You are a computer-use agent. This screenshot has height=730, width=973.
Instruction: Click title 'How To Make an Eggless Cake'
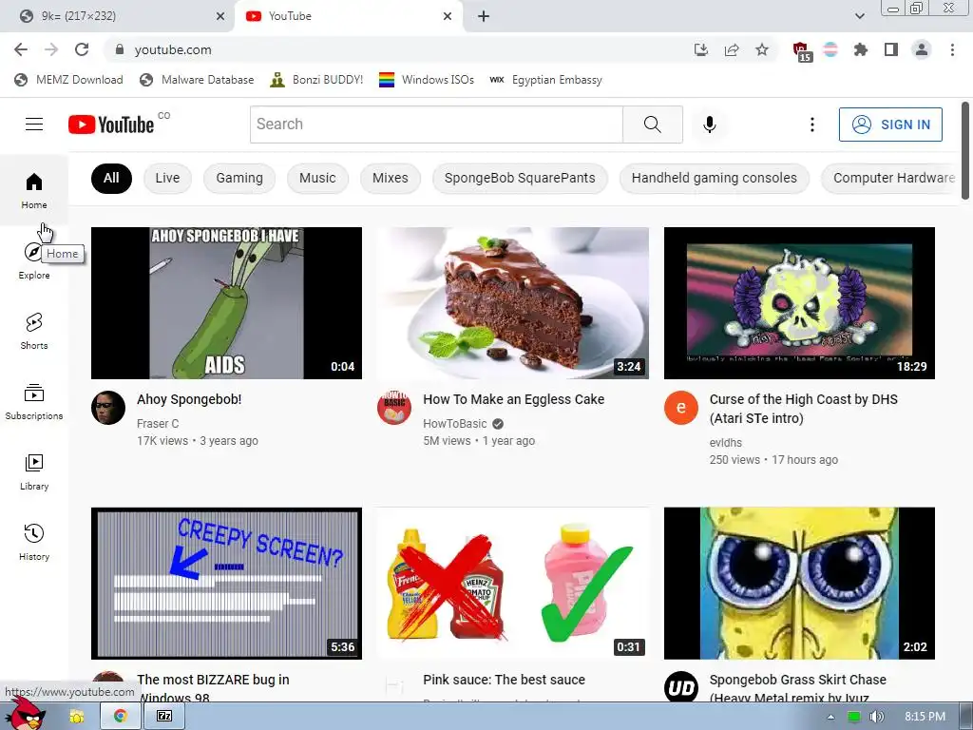tap(514, 399)
